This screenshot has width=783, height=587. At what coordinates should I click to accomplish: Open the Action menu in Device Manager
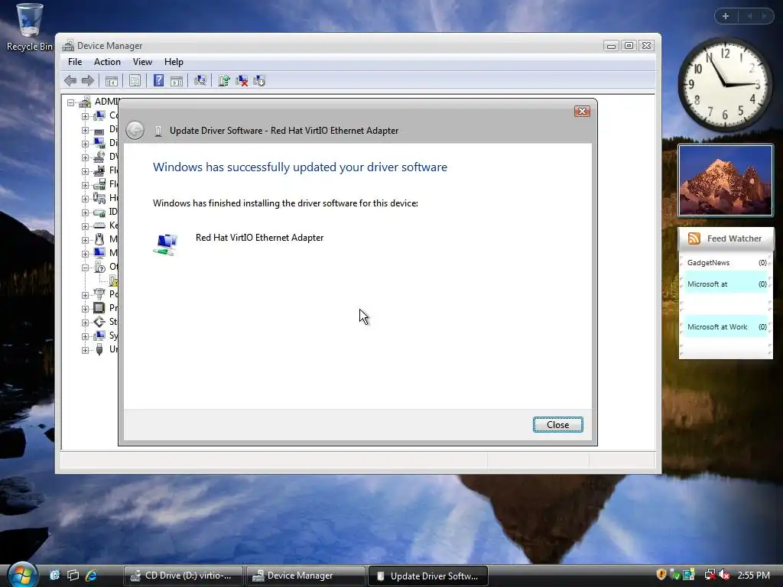pos(107,62)
